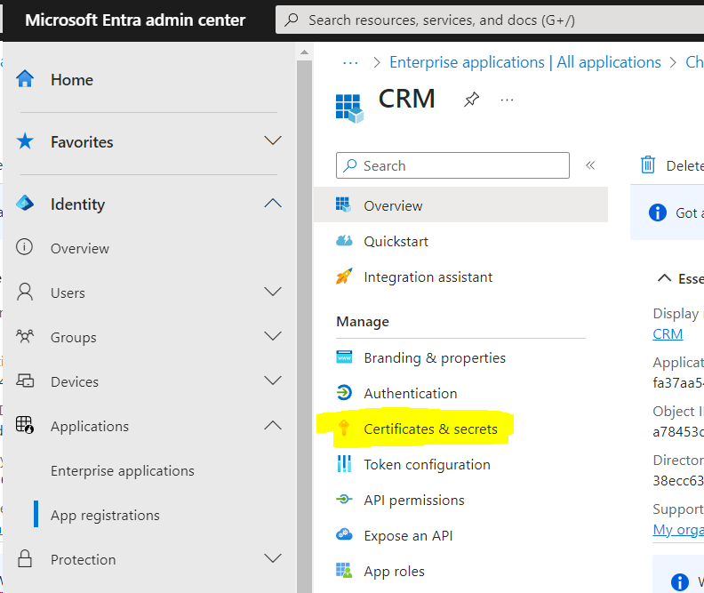Click the My orga… supported accounts link
Screen dimensions: 704x593
coord(678,529)
